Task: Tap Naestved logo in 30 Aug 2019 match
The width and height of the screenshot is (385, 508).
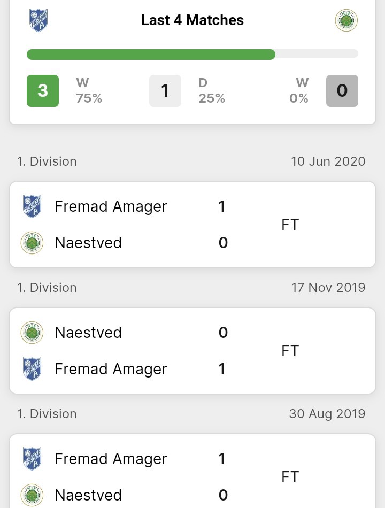Action: pyautogui.click(x=32, y=495)
